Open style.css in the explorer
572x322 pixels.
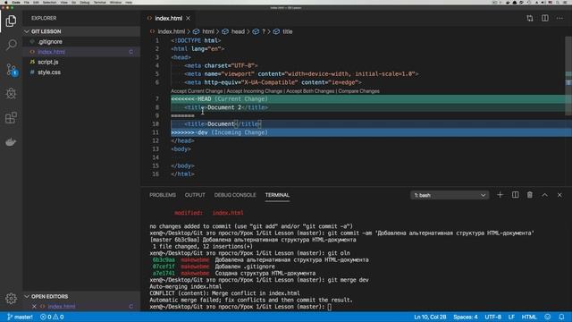[x=81, y=72]
